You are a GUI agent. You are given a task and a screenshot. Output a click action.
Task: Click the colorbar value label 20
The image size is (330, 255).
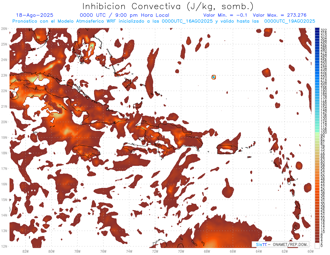pyautogui.click(x=323, y=218)
